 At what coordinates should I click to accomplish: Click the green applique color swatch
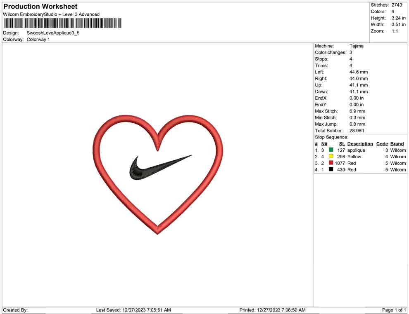click(x=331, y=150)
